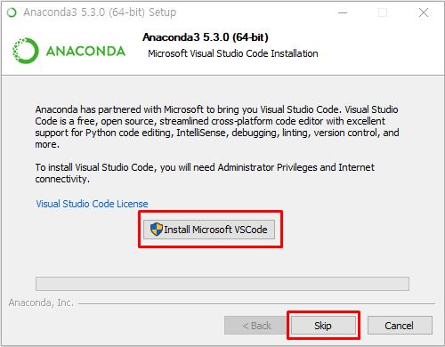Screen dimensions: 445x347
Task: Click the Anaconda, Inc. branding label
Action: pyautogui.click(x=41, y=303)
